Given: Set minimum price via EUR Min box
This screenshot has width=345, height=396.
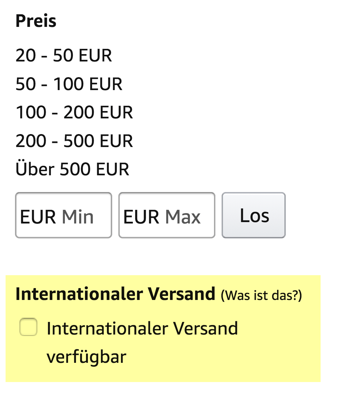Looking at the screenshot, I should point(63,215).
